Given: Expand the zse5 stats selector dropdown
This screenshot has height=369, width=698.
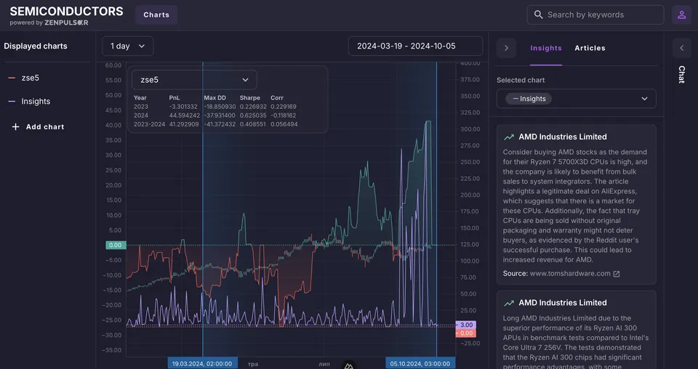Looking at the screenshot, I should tap(194, 80).
